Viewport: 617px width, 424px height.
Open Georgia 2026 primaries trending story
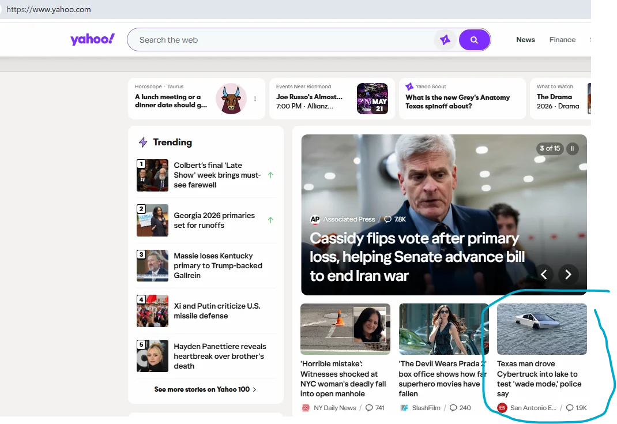pos(215,220)
